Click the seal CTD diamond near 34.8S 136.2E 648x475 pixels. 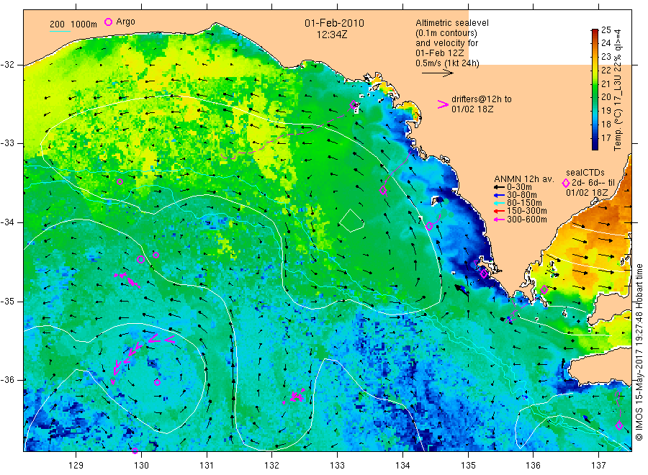point(544,290)
